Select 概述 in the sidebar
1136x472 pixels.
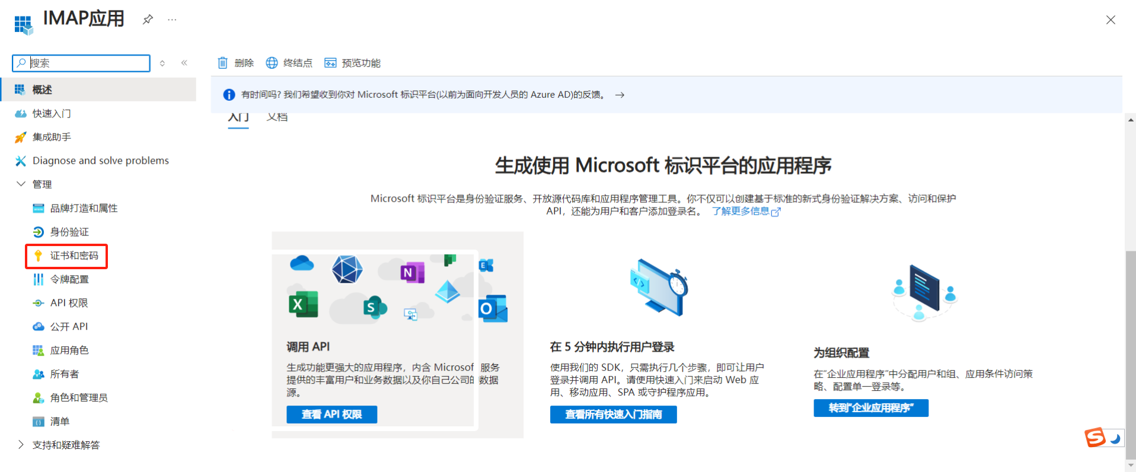[98, 90]
